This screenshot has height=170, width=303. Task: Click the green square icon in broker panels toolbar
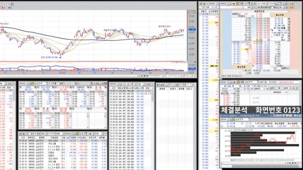(x=32, y=83)
